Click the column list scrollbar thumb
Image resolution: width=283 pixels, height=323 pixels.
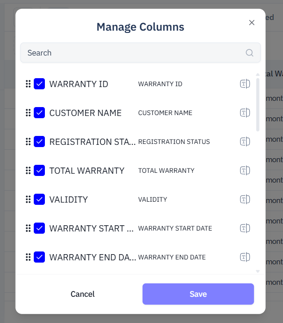[x=258, y=105]
